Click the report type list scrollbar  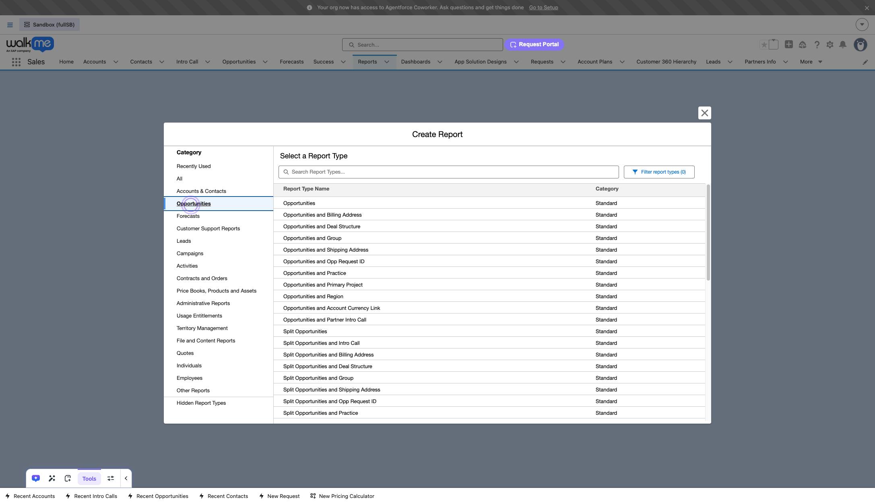pos(708,232)
